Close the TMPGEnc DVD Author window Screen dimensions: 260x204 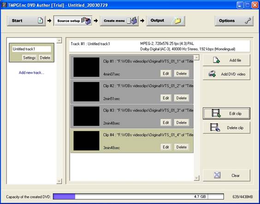[x=255, y=5]
